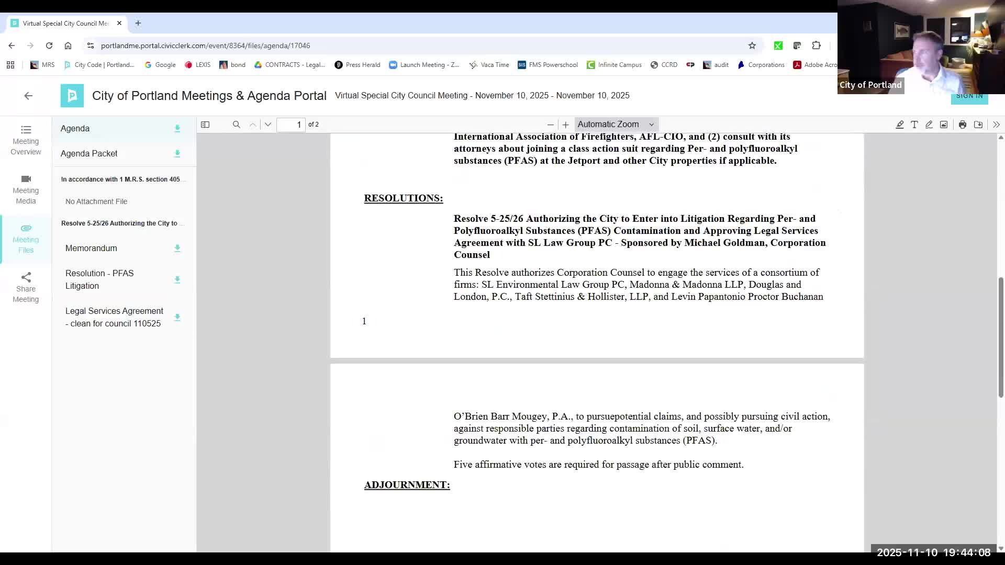Zoom in the PDF document
This screenshot has width=1005, height=565.
[565, 125]
